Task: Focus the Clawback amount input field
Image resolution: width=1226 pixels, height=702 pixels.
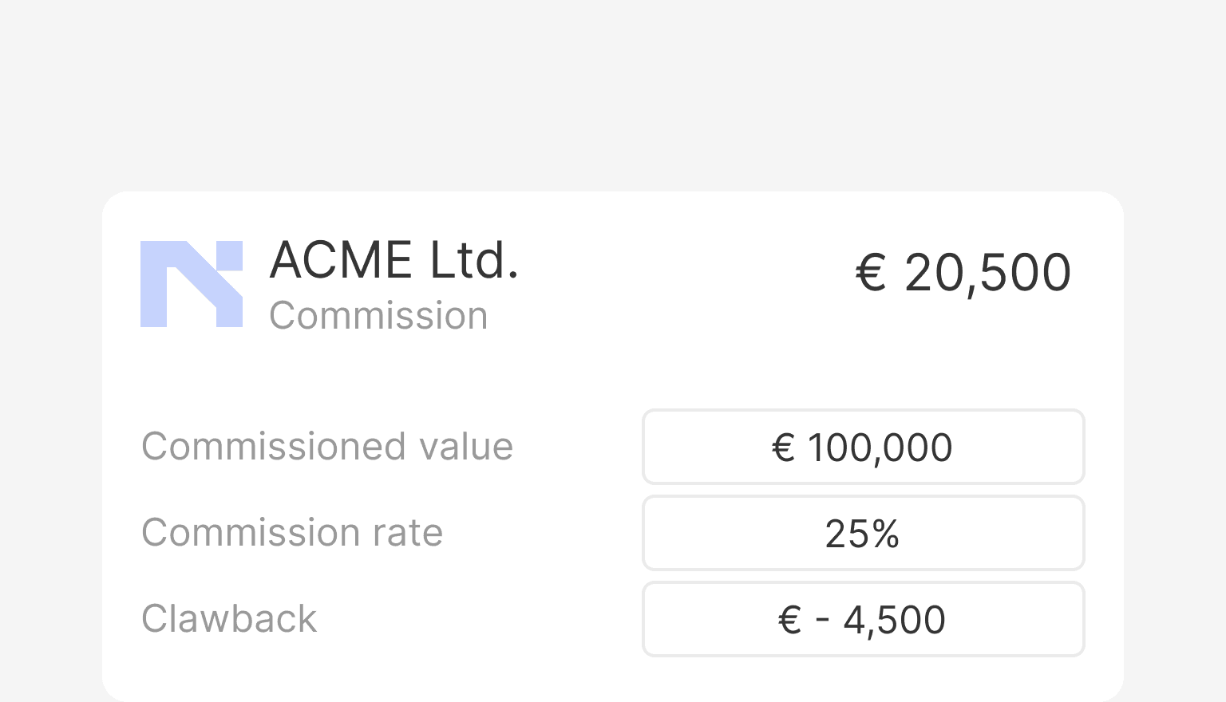Action: click(x=863, y=619)
